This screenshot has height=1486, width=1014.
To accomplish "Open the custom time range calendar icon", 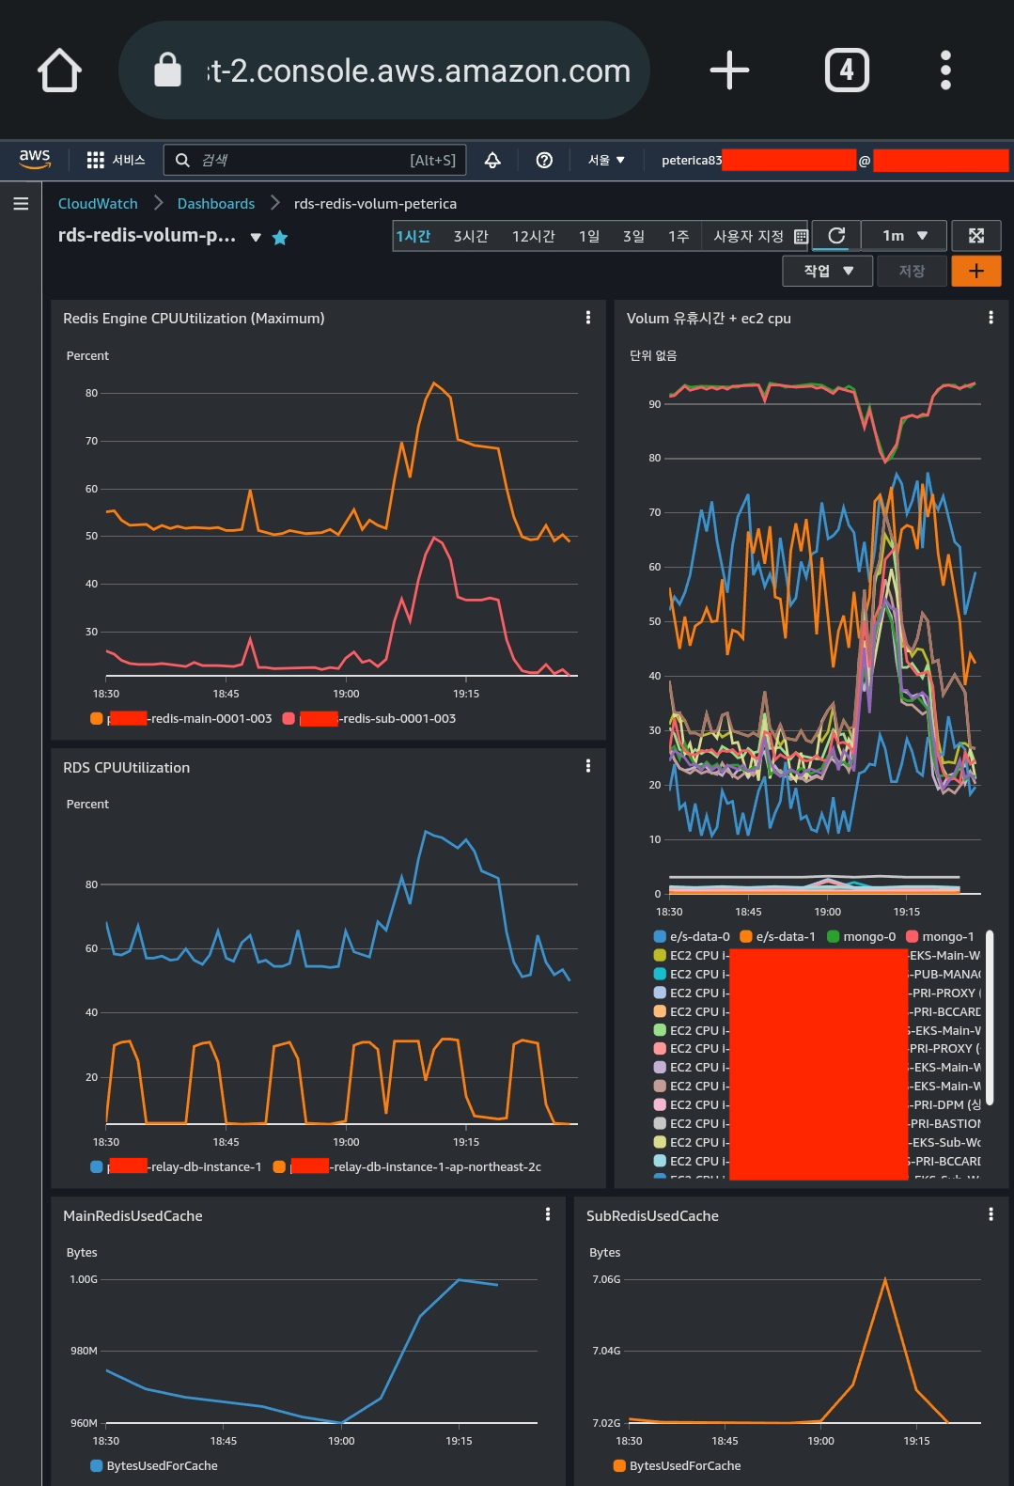I will [x=801, y=237].
